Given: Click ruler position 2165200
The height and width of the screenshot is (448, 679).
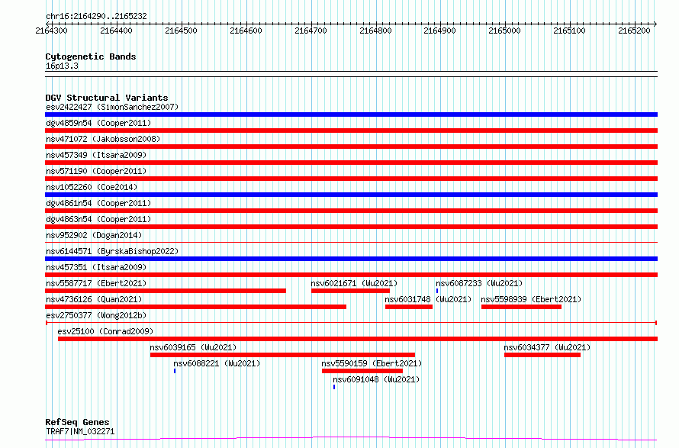Looking at the screenshot, I should (x=635, y=31).
